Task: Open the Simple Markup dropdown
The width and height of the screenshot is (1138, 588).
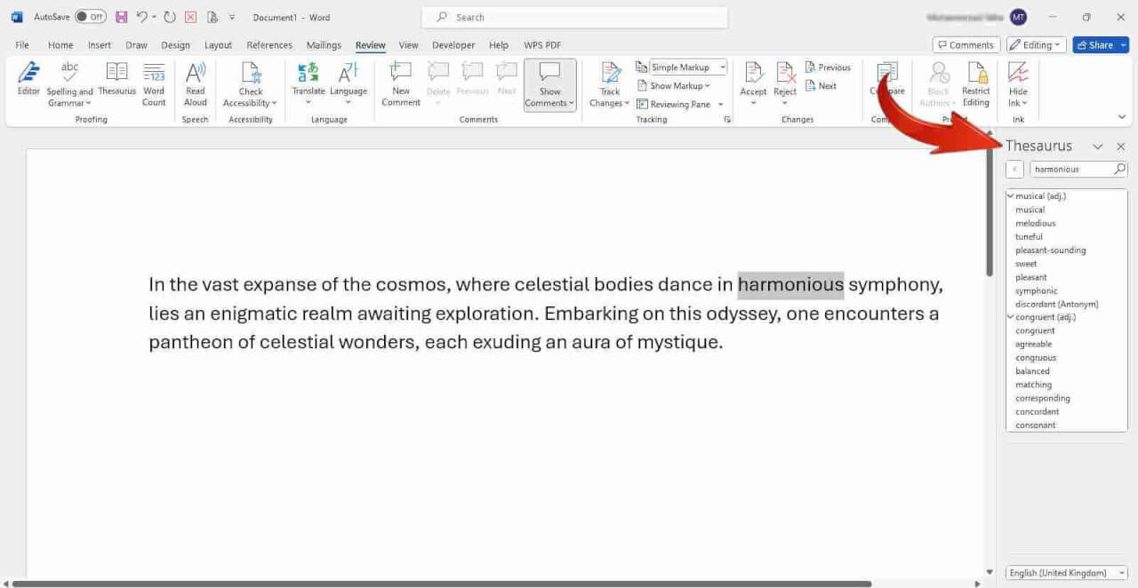Action: coord(720,67)
